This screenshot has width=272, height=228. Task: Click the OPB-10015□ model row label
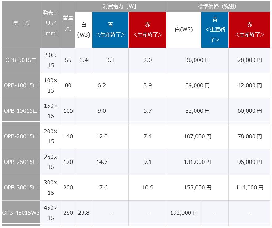point(21,85)
